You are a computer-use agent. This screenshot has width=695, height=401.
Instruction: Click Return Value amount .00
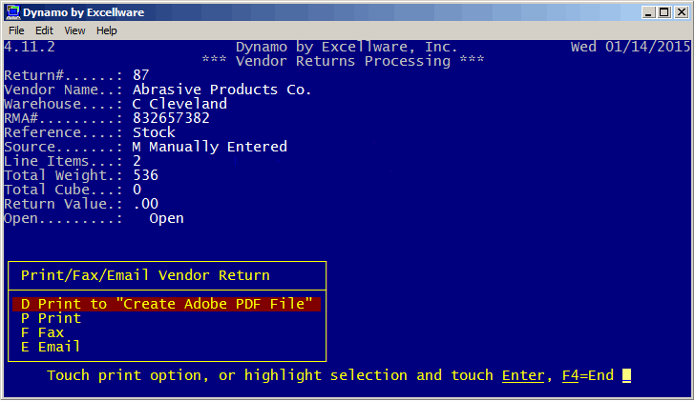145,204
